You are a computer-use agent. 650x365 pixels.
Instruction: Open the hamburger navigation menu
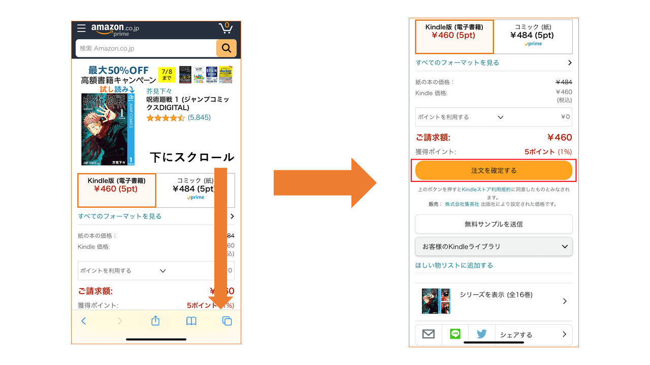(x=81, y=28)
